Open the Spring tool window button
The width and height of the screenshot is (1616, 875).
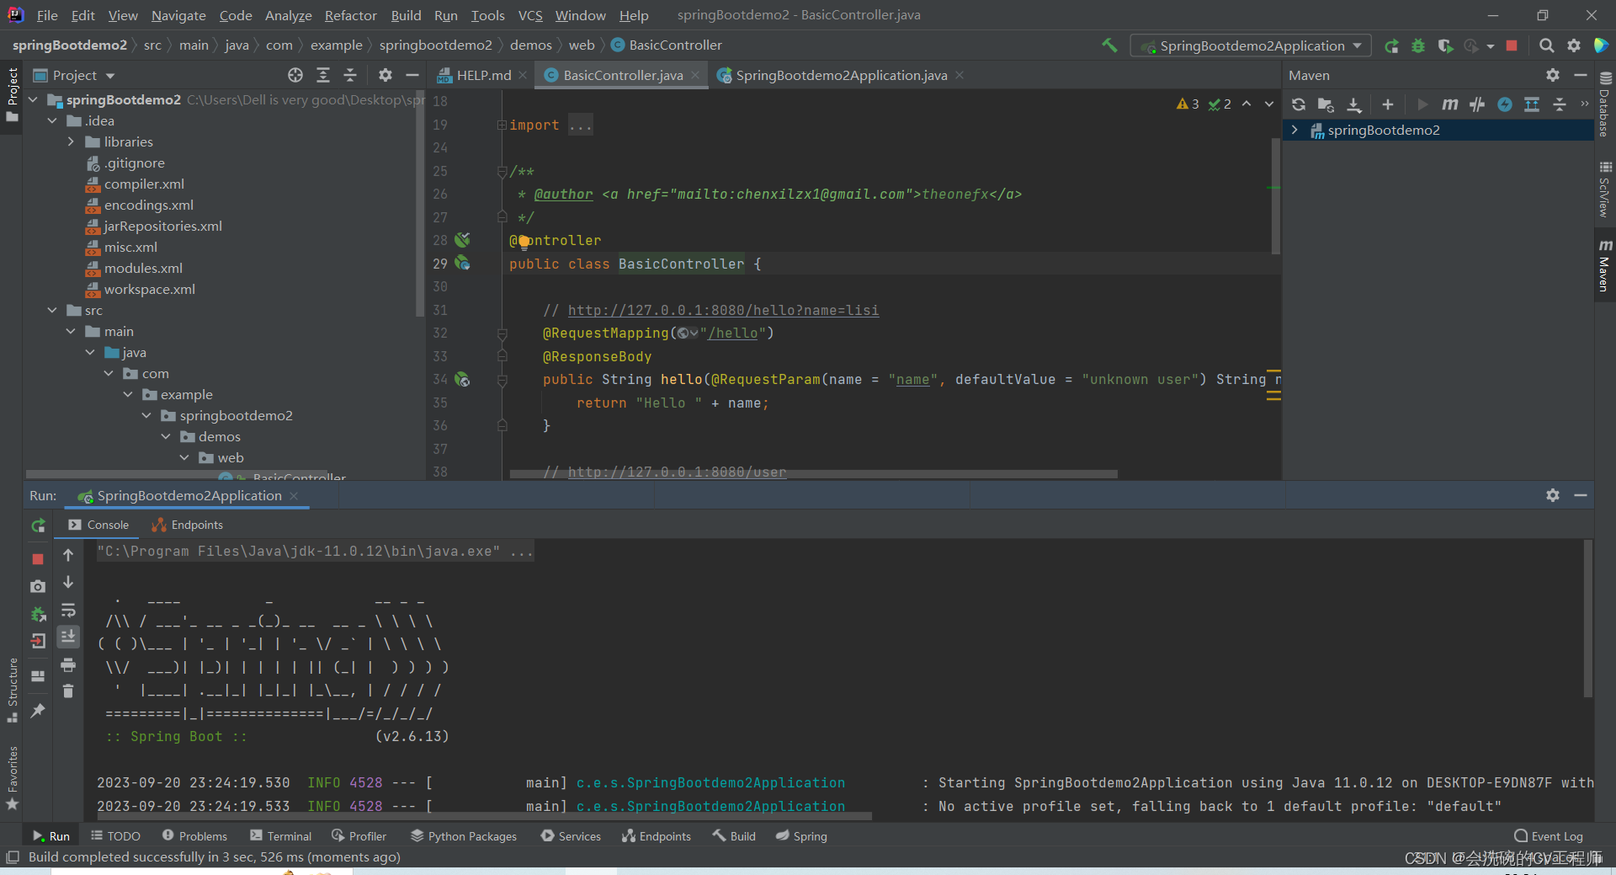click(801, 836)
